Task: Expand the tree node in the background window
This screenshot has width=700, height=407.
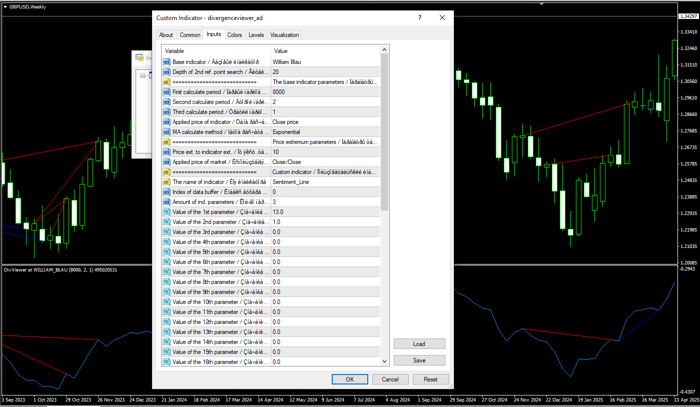Action: tap(143, 76)
